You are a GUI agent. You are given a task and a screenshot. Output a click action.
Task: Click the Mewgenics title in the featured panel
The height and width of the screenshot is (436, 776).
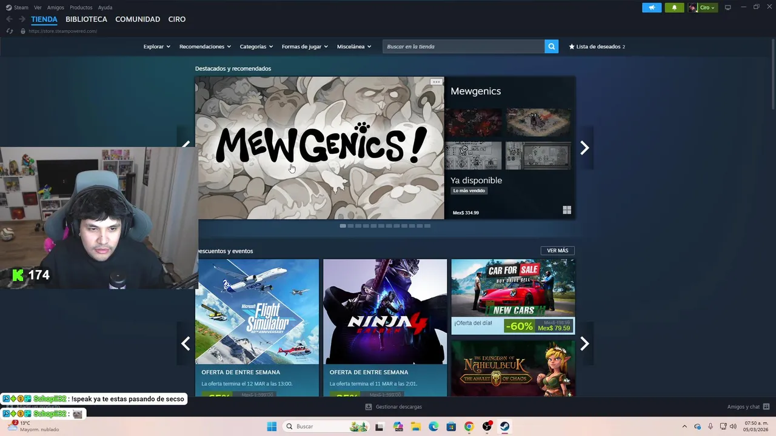[475, 91]
